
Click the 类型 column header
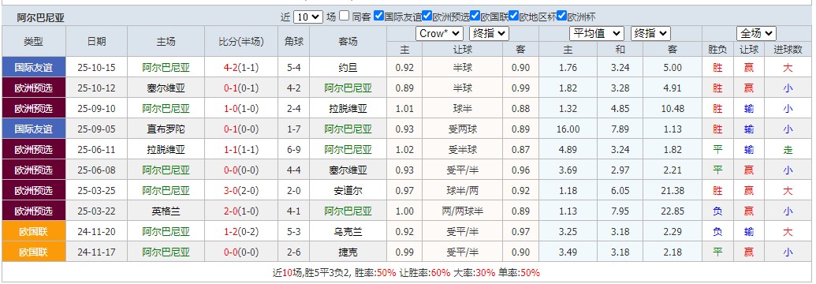(34, 42)
